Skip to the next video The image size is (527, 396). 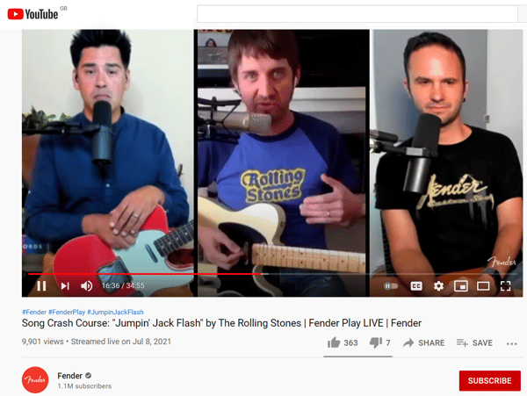pyautogui.click(x=65, y=286)
